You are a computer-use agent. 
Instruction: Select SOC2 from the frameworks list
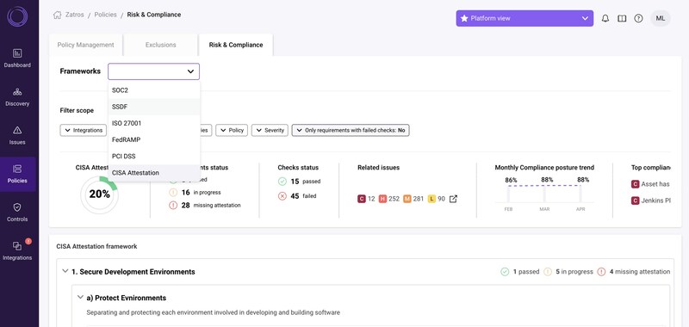[x=154, y=90]
